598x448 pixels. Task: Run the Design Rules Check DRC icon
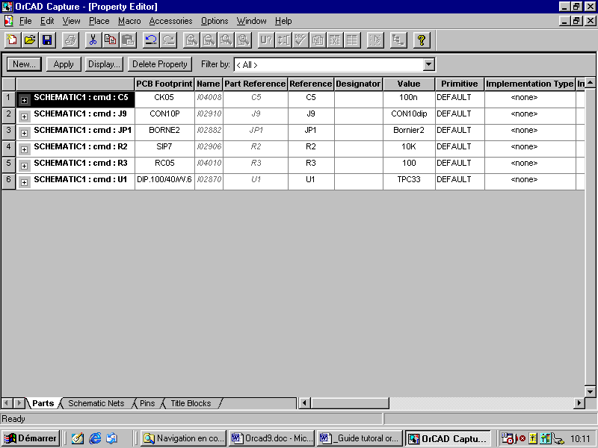click(300, 40)
